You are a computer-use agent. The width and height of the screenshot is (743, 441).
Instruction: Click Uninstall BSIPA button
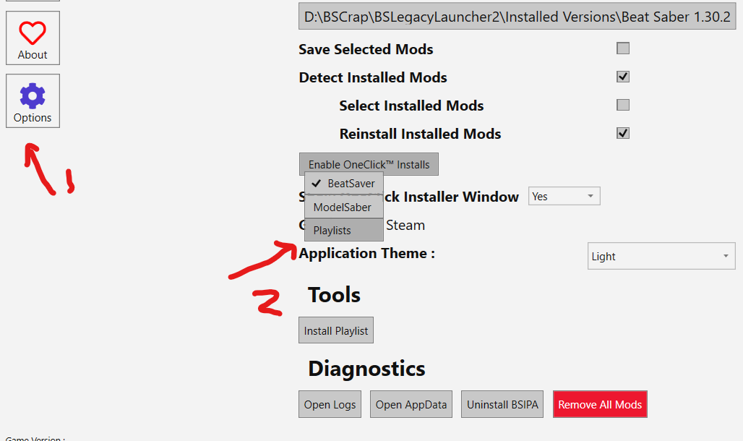click(502, 404)
